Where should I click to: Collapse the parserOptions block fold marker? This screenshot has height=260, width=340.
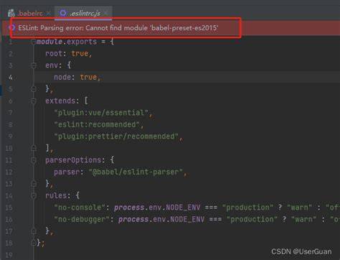(x=34, y=160)
